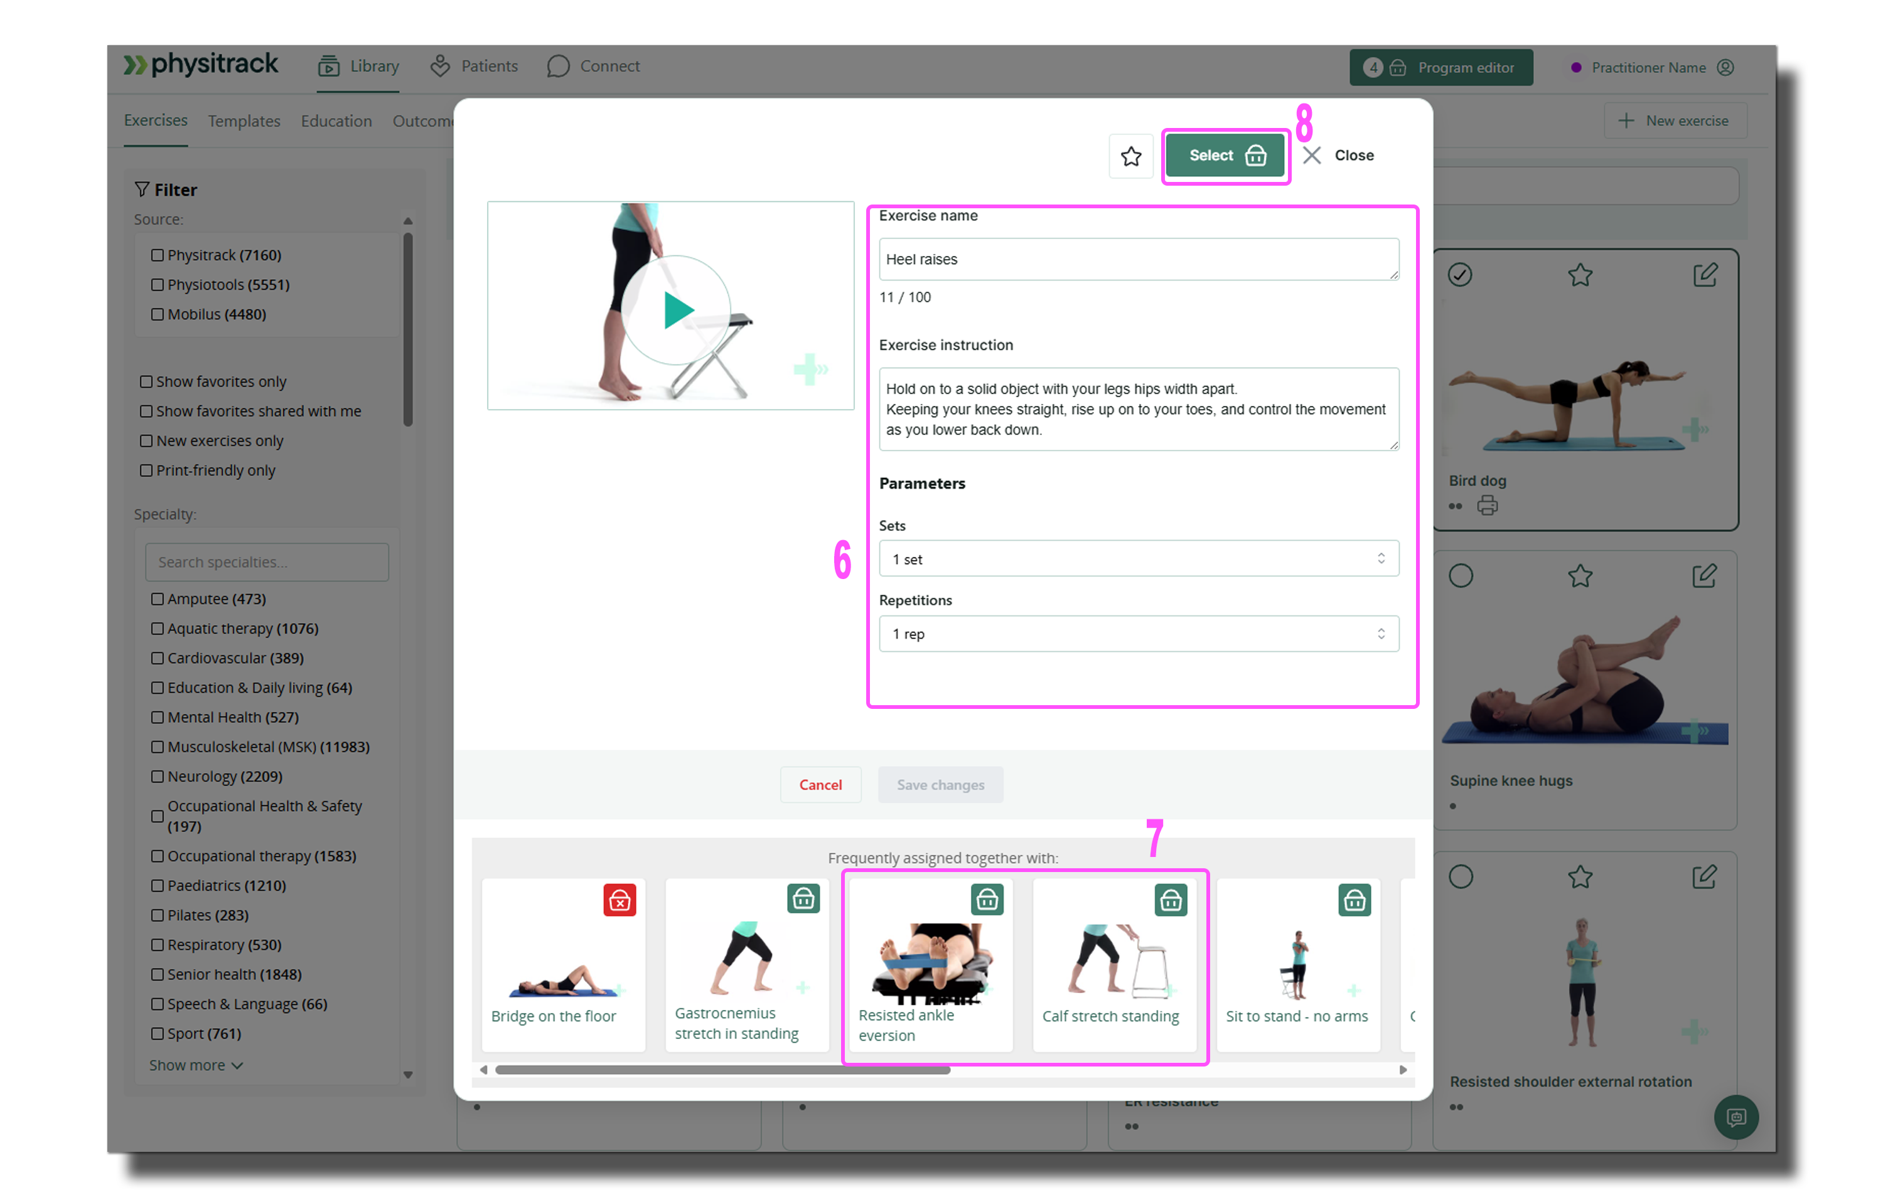
Task: Enable the Physitrack source checkbox
Action: point(157,255)
